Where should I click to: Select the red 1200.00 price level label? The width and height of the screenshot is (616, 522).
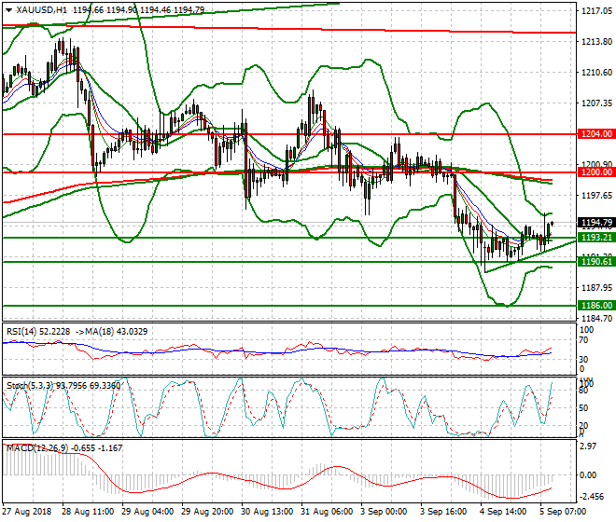[x=596, y=172]
